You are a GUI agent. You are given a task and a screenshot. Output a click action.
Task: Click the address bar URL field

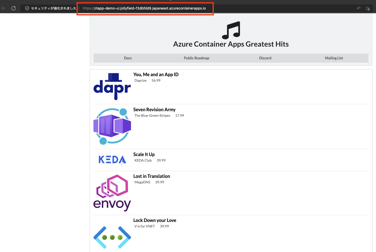coord(144,8)
